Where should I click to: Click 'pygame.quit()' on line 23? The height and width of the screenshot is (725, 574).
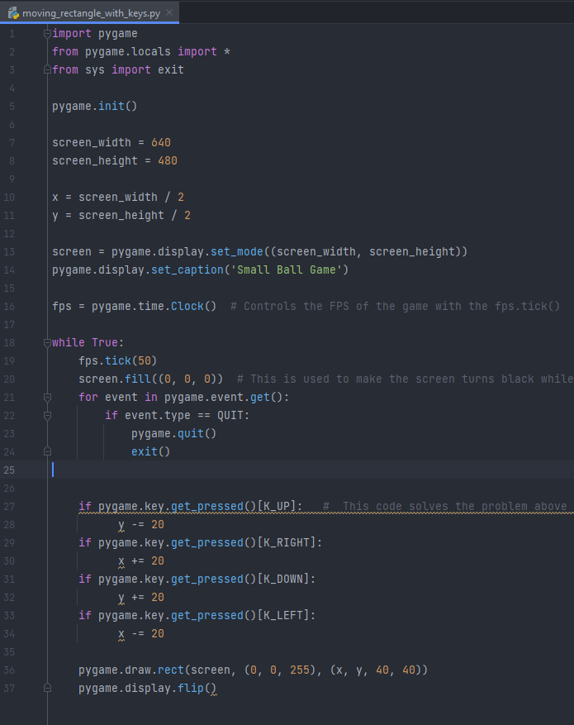pos(173,433)
